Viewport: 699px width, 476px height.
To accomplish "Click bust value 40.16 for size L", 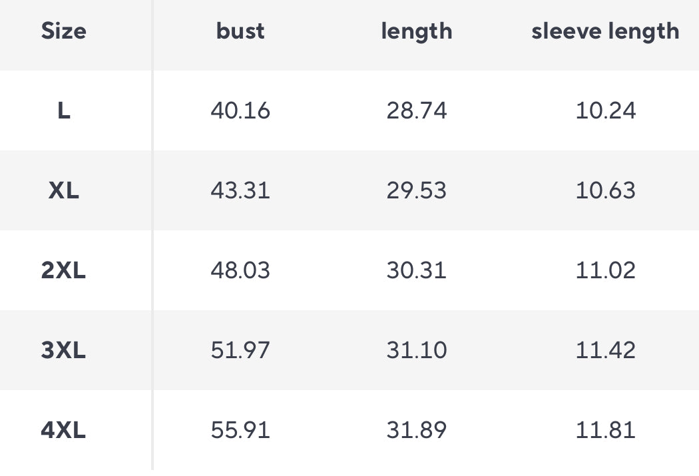I will pyautogui.click(x=240, y=111).
